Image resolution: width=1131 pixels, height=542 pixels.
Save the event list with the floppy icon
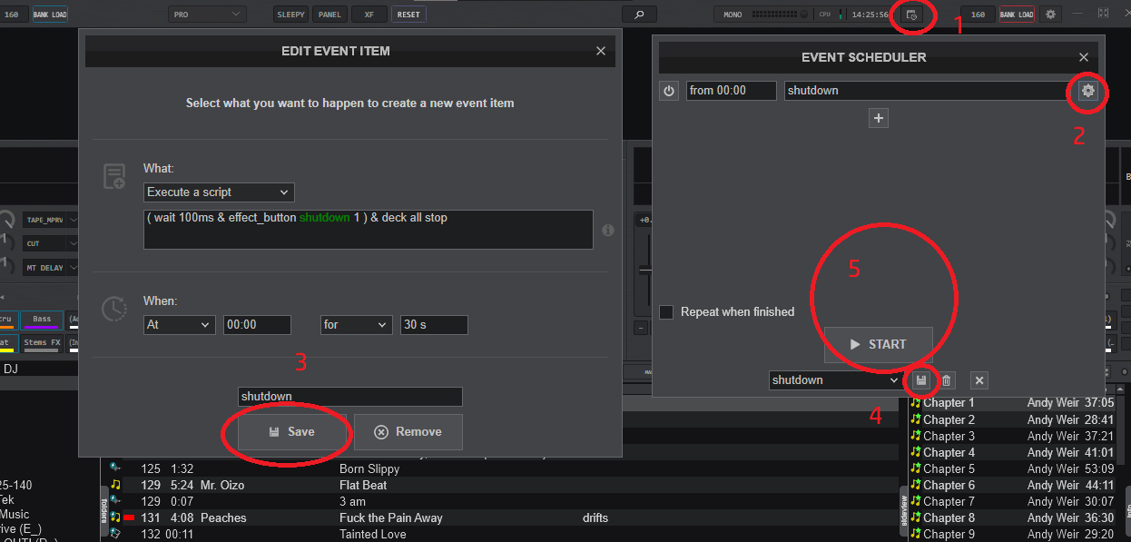coord(921,380)
